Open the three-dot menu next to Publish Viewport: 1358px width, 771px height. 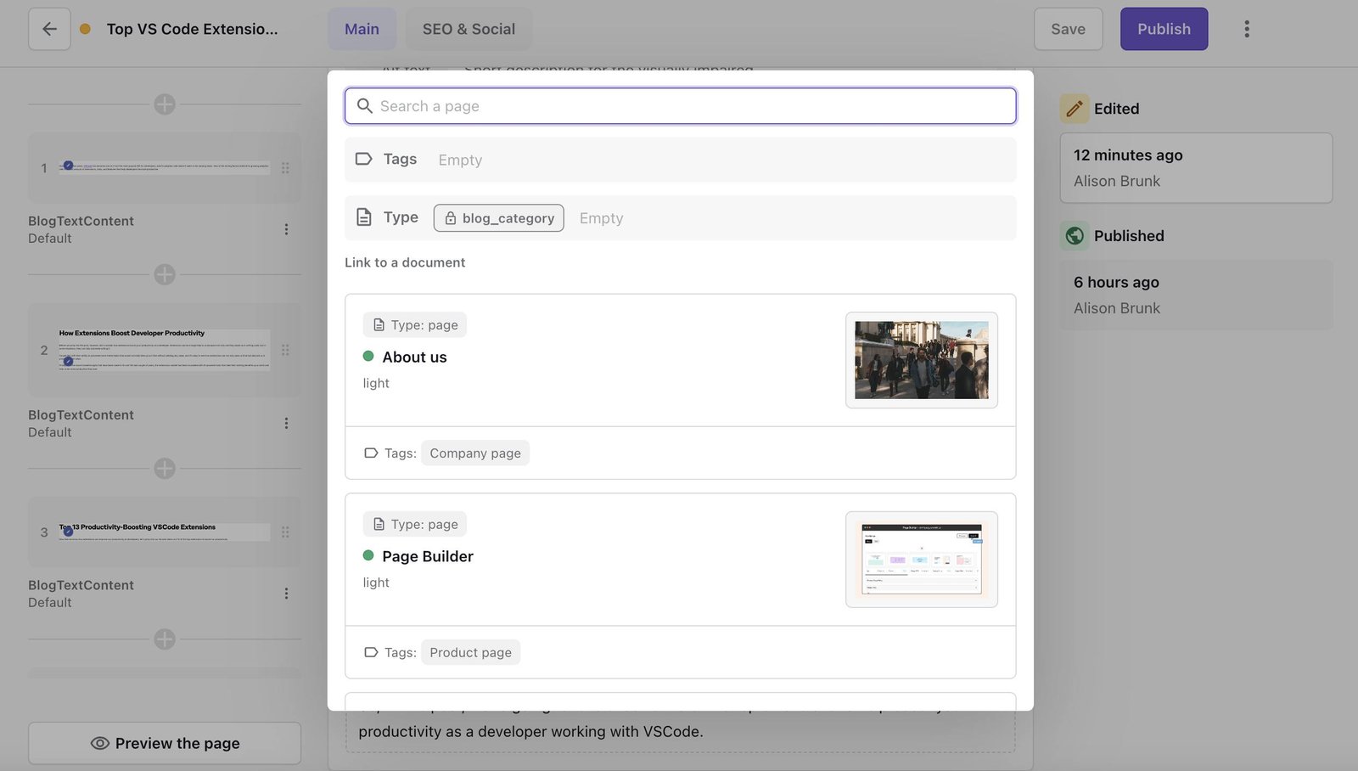click(x=1246, y=28)
